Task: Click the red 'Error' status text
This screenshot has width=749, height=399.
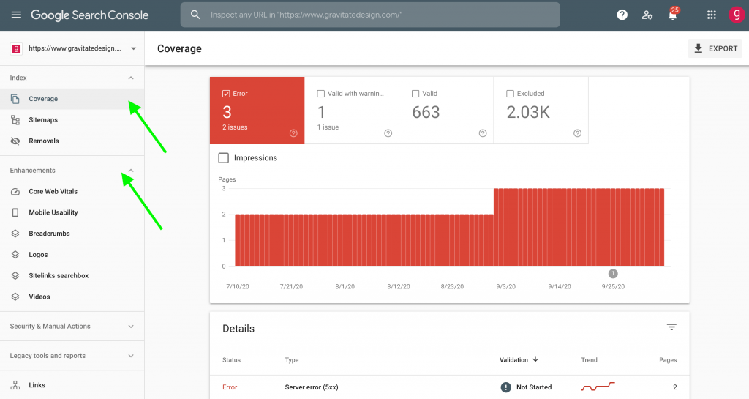Action: (x=230, y=387)
